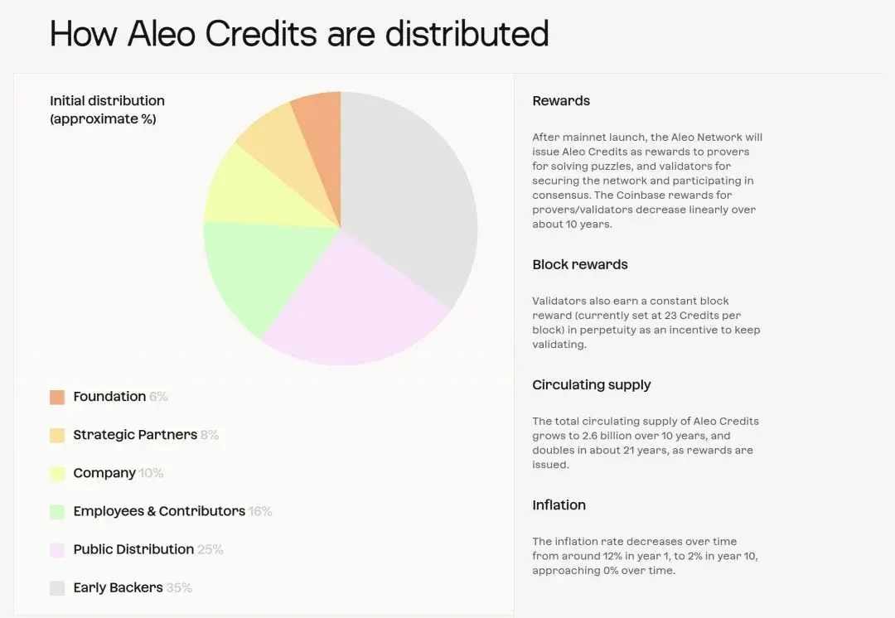Click the Circulating supply heading
This screenshot has height=618, width=895.
pyautogui.click(x=592, y=385)
